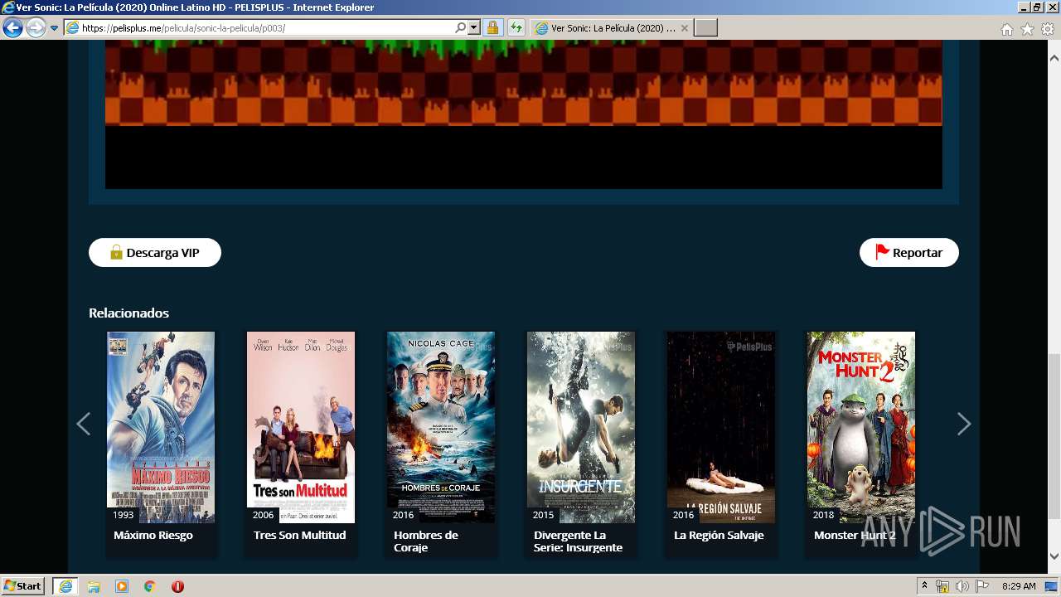Screen dimensions: 1061x597
Task: Open the Tres Son Multitud poster
Action: [x=301, y=427]
